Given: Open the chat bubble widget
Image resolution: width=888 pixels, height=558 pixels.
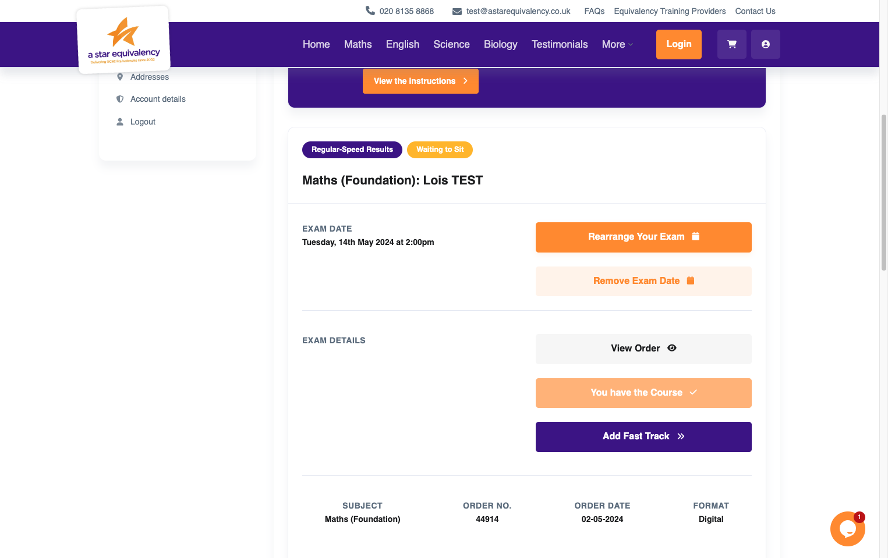Looking at the screenshot, I should coord(848,529).
